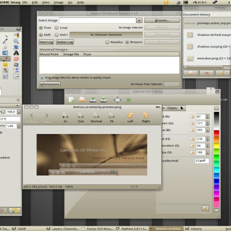
Task: Select the Text tool (letter A)
Action: (16, 53)
